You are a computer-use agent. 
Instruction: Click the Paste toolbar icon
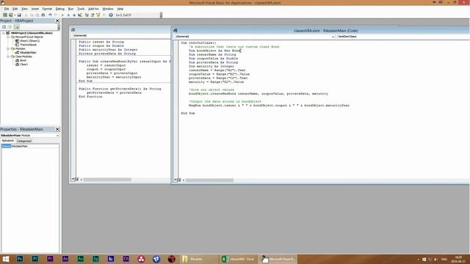tap(37, 15)
